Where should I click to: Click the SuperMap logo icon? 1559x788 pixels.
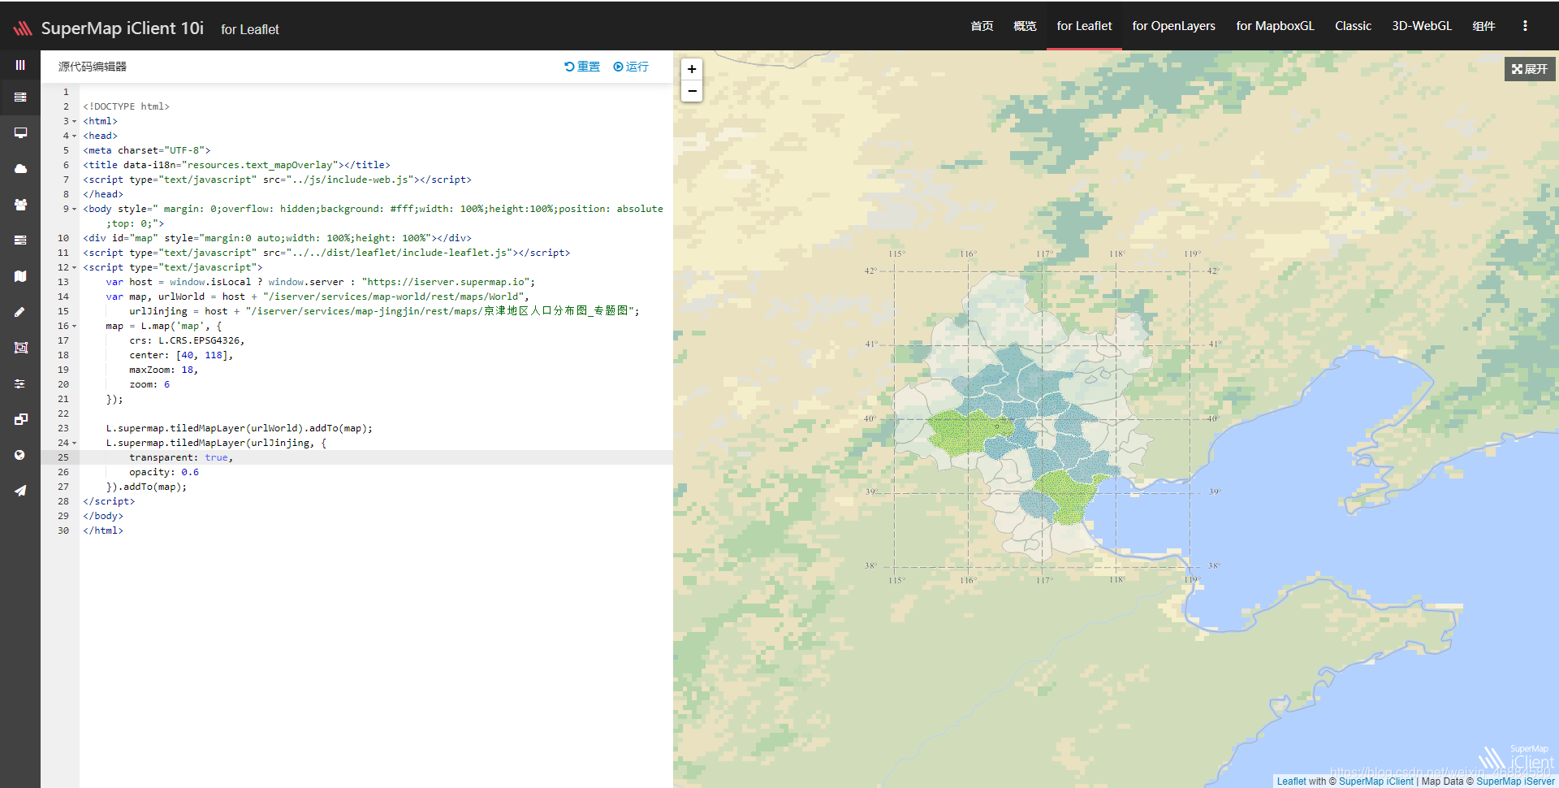point(23,28)
